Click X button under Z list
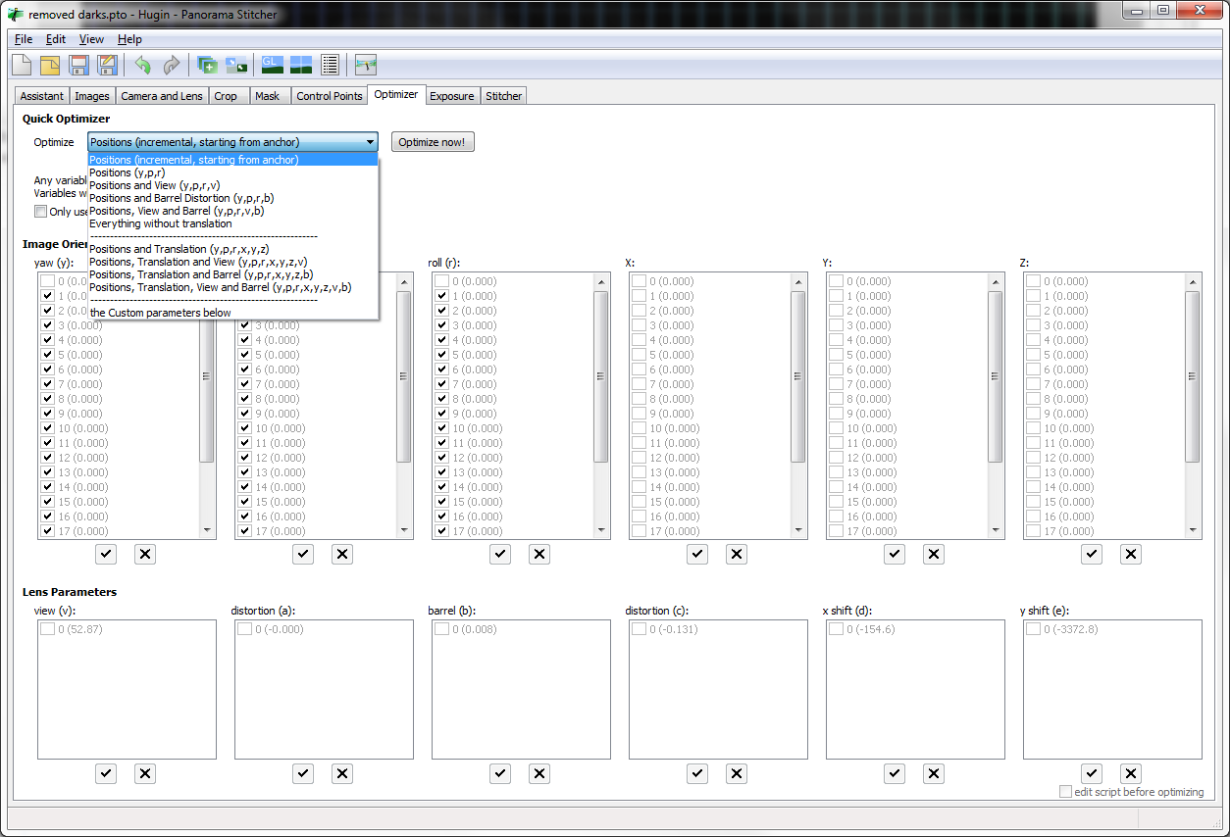Viewport: 1230px width, 837px height. click(x=1131, y=554)
